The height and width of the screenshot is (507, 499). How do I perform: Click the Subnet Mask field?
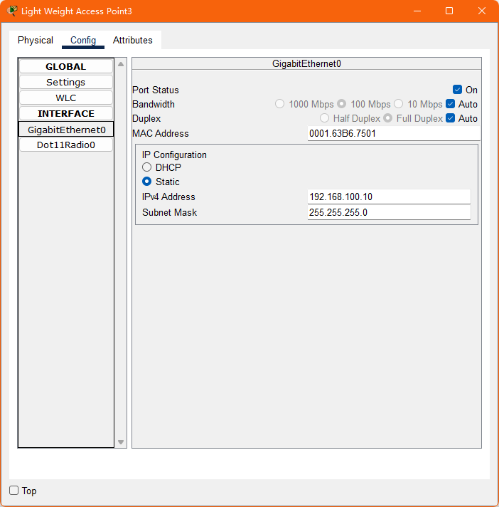389,212
